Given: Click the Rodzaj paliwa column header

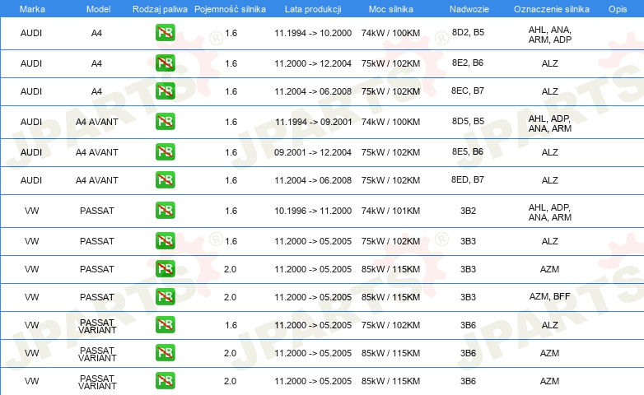Looking at the screenshot, I should click(x=160, y=9).
